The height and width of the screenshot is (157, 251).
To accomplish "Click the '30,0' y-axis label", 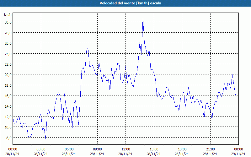I will 8,22.
